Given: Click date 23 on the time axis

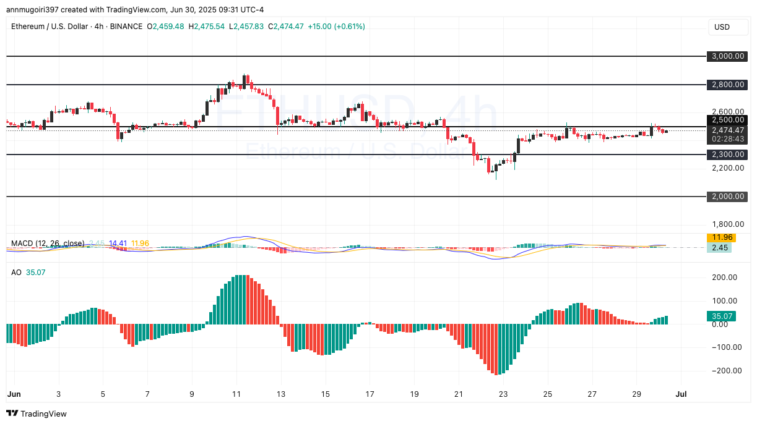Looking at the screenshot, I should (x=503, y=394).
